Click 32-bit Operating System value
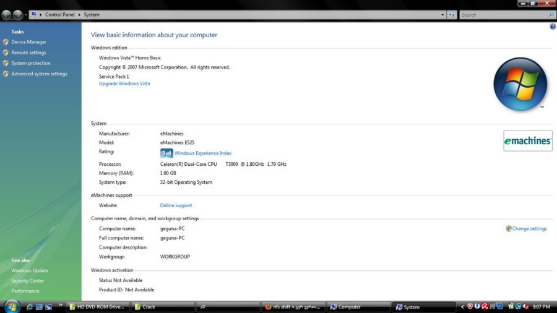The image size is (557, 313). [186, 182]
